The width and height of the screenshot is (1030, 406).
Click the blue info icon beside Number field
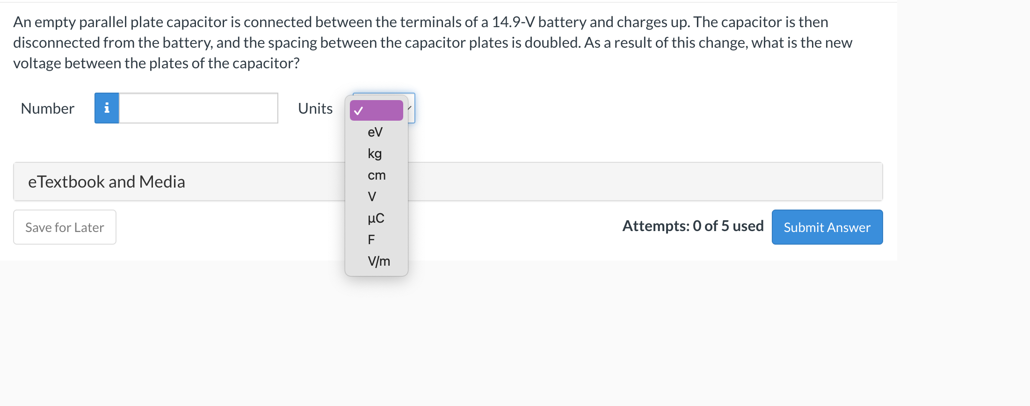[106, 108]
